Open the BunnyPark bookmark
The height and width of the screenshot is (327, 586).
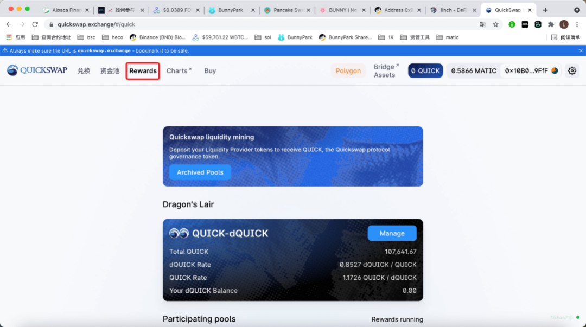pyautogui.click(x=295, y=37)
